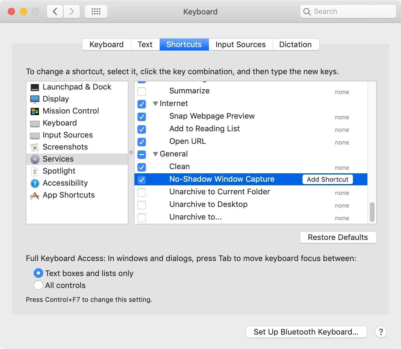The height and width of the screenshot is (349, 401).
Task: Open the Dictation tab
Action: click(x=296, y=44)
